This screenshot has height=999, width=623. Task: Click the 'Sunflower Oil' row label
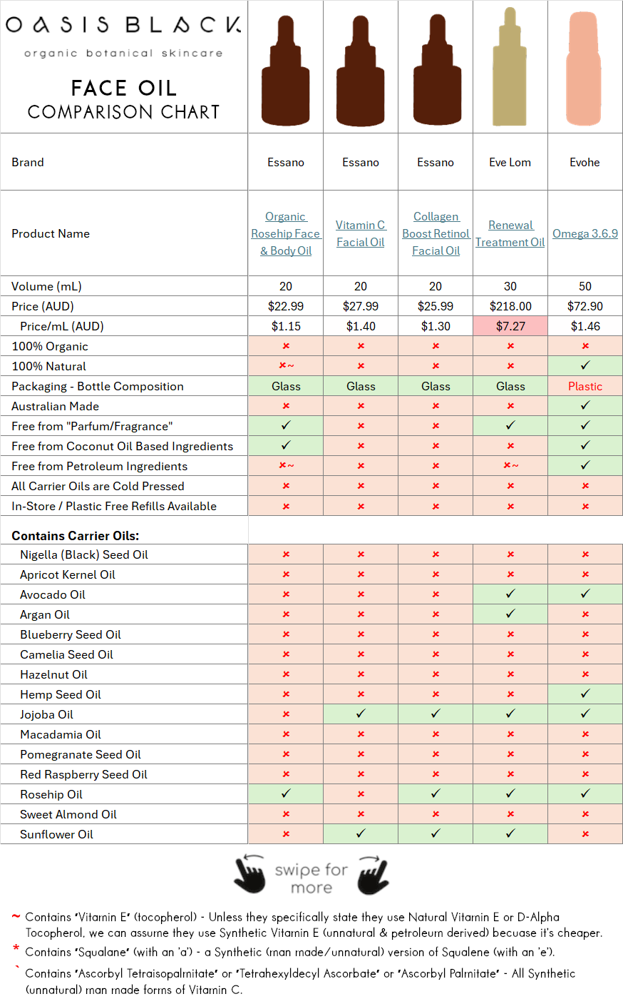[x=56, y=834]
